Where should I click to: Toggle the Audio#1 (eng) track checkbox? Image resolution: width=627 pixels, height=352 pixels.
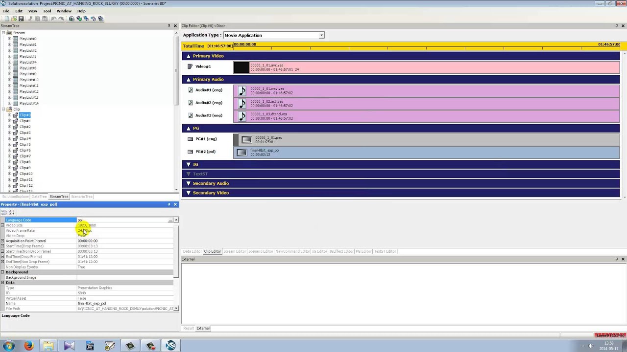pyautogui.click(x=191, y=90)
